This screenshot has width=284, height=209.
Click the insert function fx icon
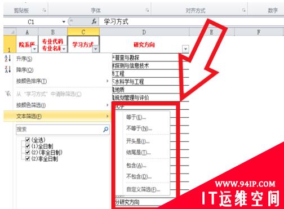click(x=94, y=21)
